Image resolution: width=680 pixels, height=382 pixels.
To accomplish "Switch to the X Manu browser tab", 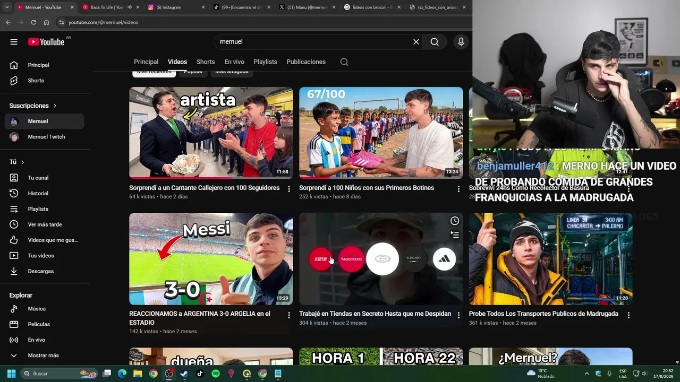I will tap(307, 7).
